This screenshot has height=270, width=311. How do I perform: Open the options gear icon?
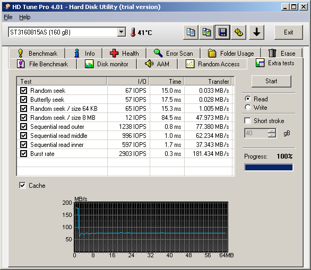tap(239, 32)
